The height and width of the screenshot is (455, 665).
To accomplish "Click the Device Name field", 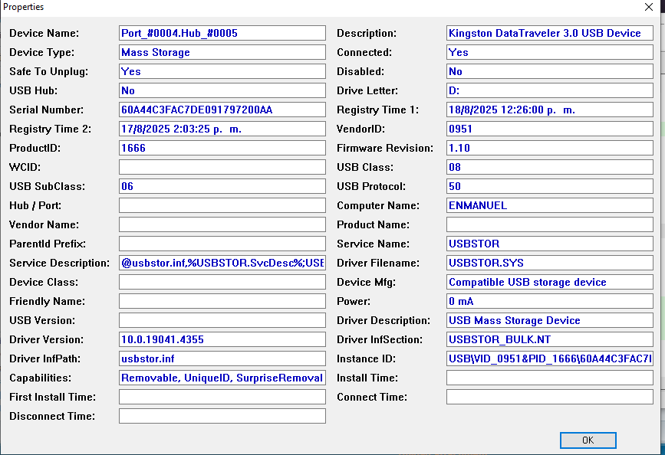I will point(222,33).
